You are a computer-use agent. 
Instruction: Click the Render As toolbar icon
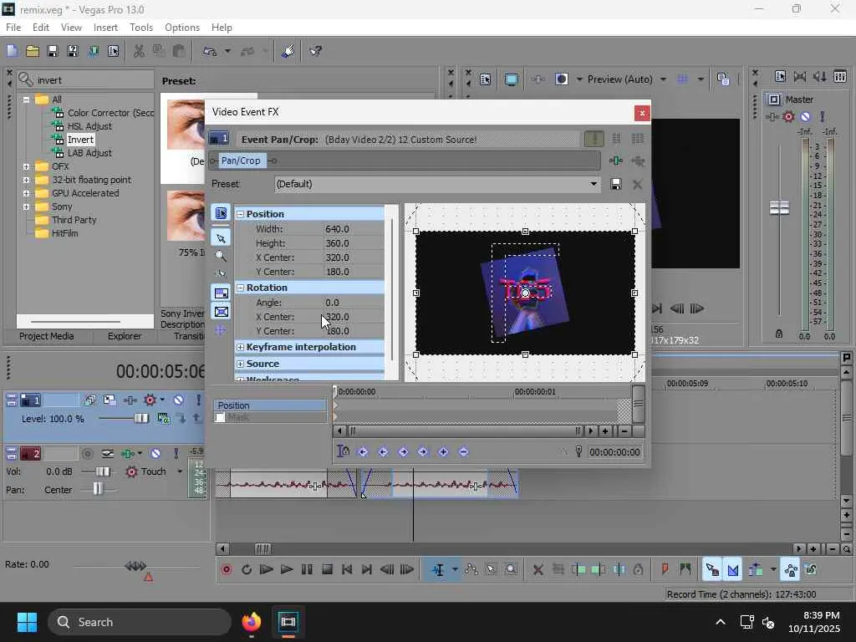click(x=94, y=51)
